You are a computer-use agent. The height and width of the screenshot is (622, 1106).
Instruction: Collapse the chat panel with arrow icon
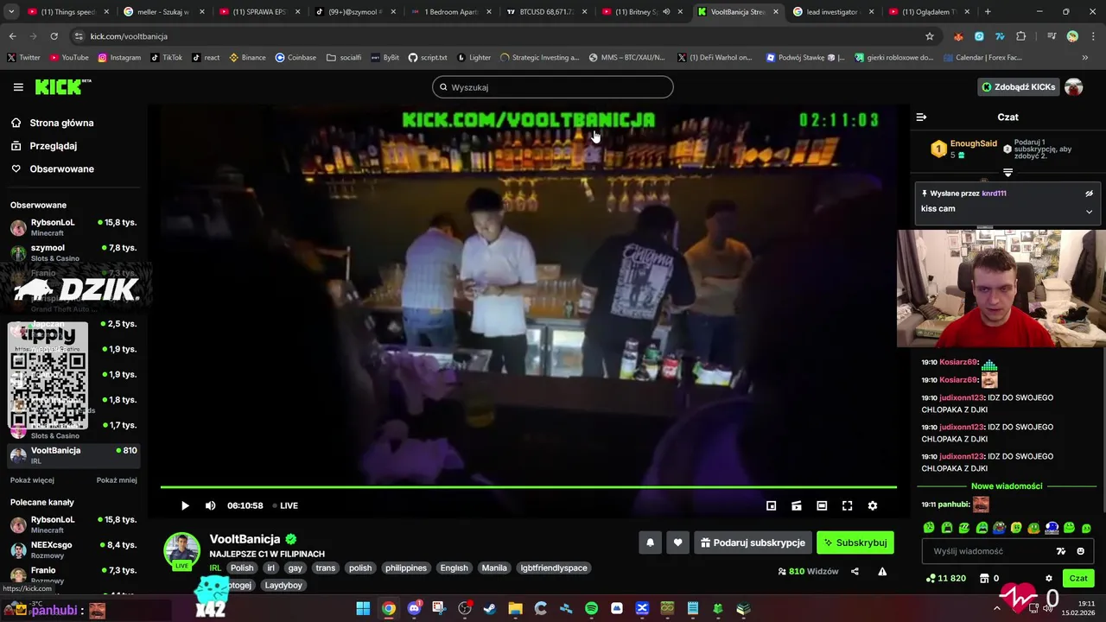coord(921,117)
